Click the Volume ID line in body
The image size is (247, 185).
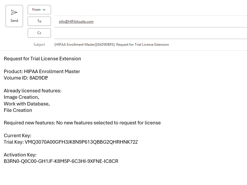26,78
